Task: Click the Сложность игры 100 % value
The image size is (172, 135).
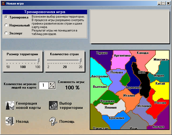Action: (x=72, y=88)
